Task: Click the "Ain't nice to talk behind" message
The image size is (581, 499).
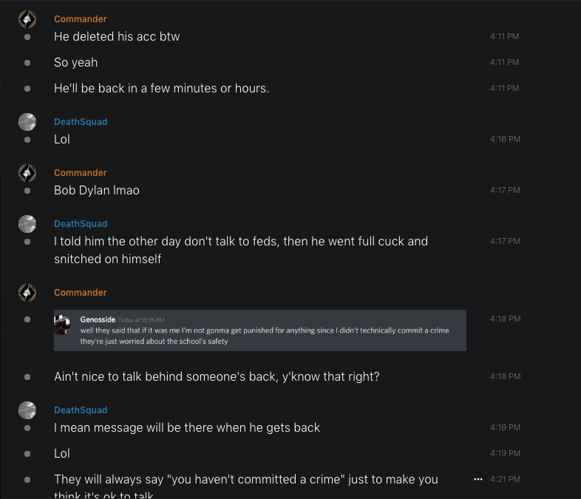Action: coord(217,376)
